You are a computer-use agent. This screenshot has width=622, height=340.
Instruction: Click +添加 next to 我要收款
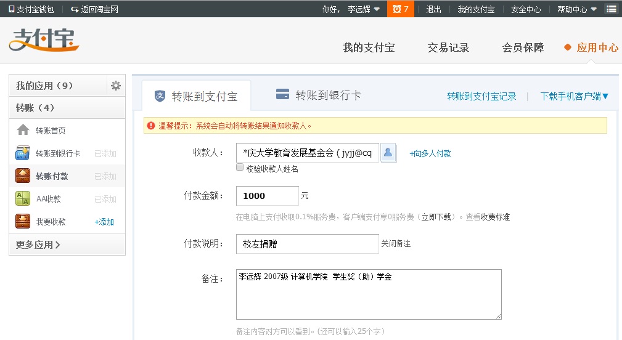click(x=104, y=222)
